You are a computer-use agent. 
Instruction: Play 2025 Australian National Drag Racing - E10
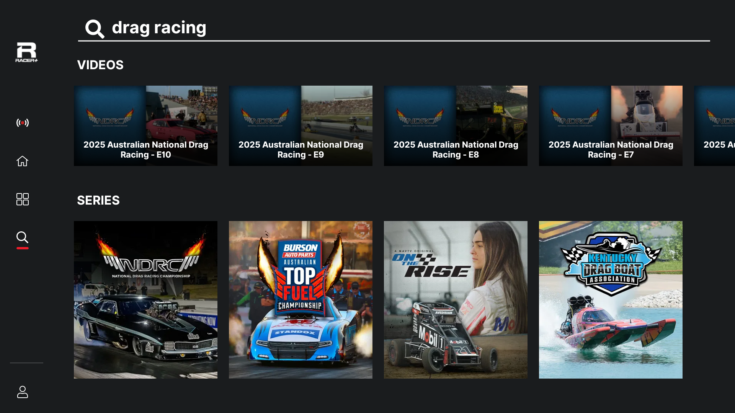145,126
